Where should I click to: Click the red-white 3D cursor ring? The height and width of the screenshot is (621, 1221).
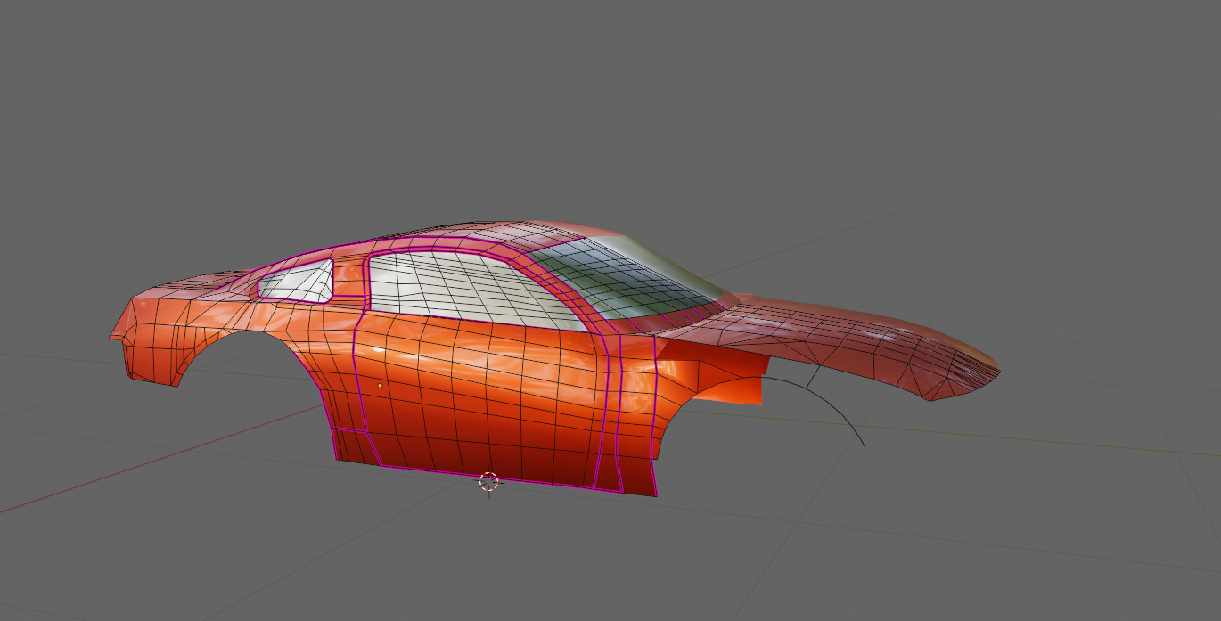point(488,482)
